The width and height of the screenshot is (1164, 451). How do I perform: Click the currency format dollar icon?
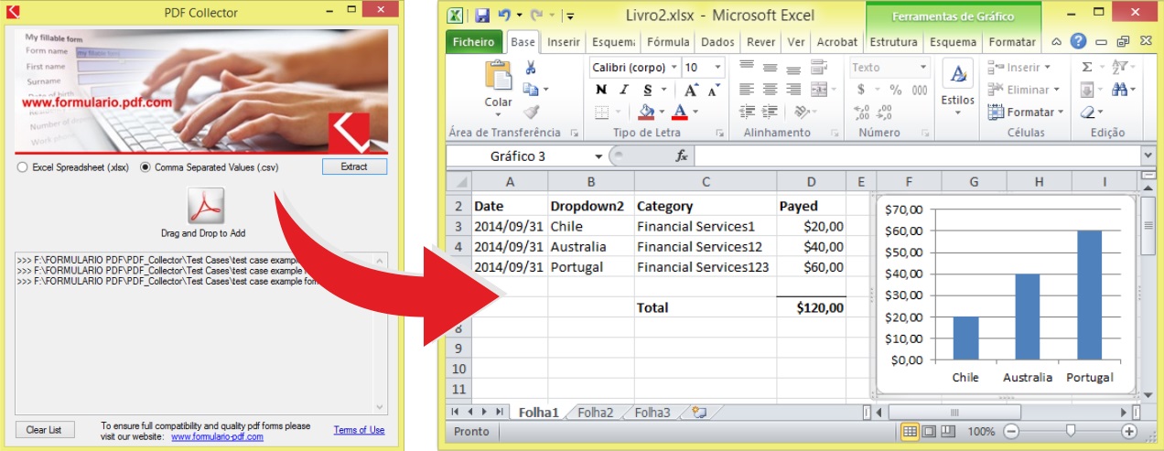pyautogui.click(x=861, y=90)
